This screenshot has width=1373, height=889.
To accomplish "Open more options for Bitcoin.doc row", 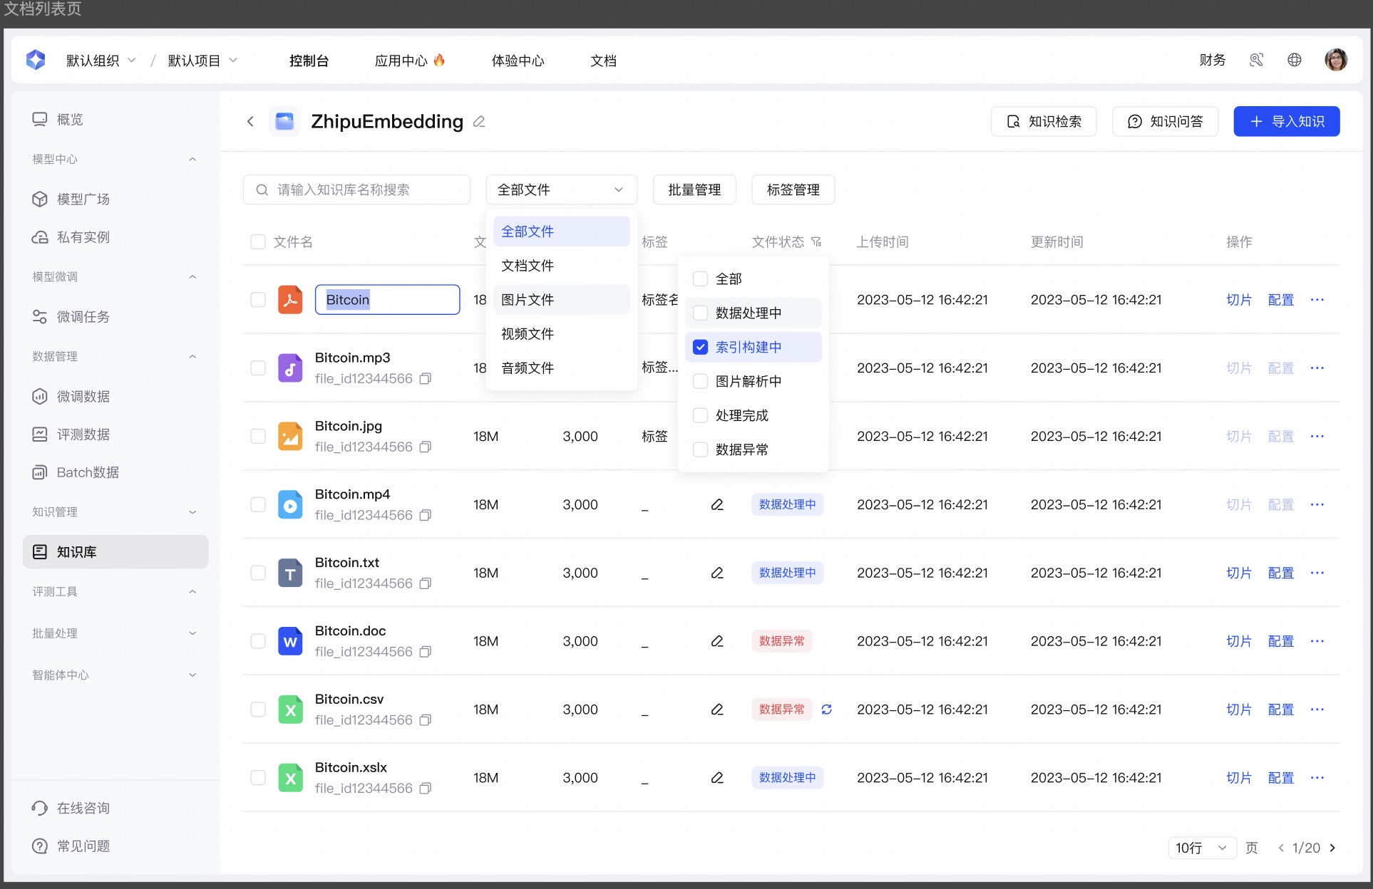I will click(1317, 641).
